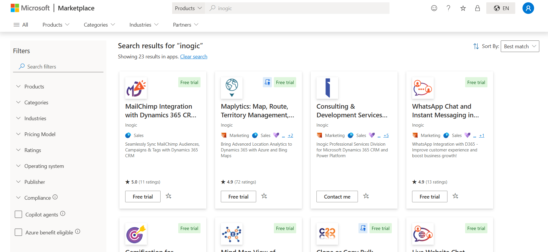Open the +5 more categories link
The image size is (548, 252).
[386, 136]
